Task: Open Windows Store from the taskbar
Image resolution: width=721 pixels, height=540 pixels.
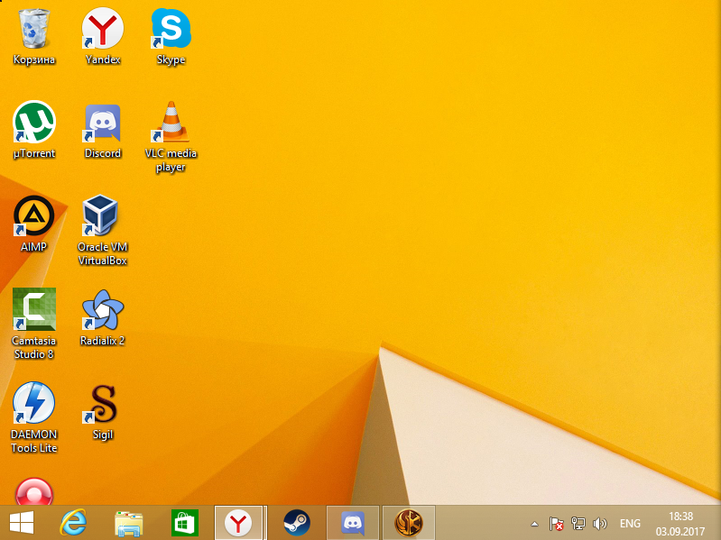Action: click(184, 522)
